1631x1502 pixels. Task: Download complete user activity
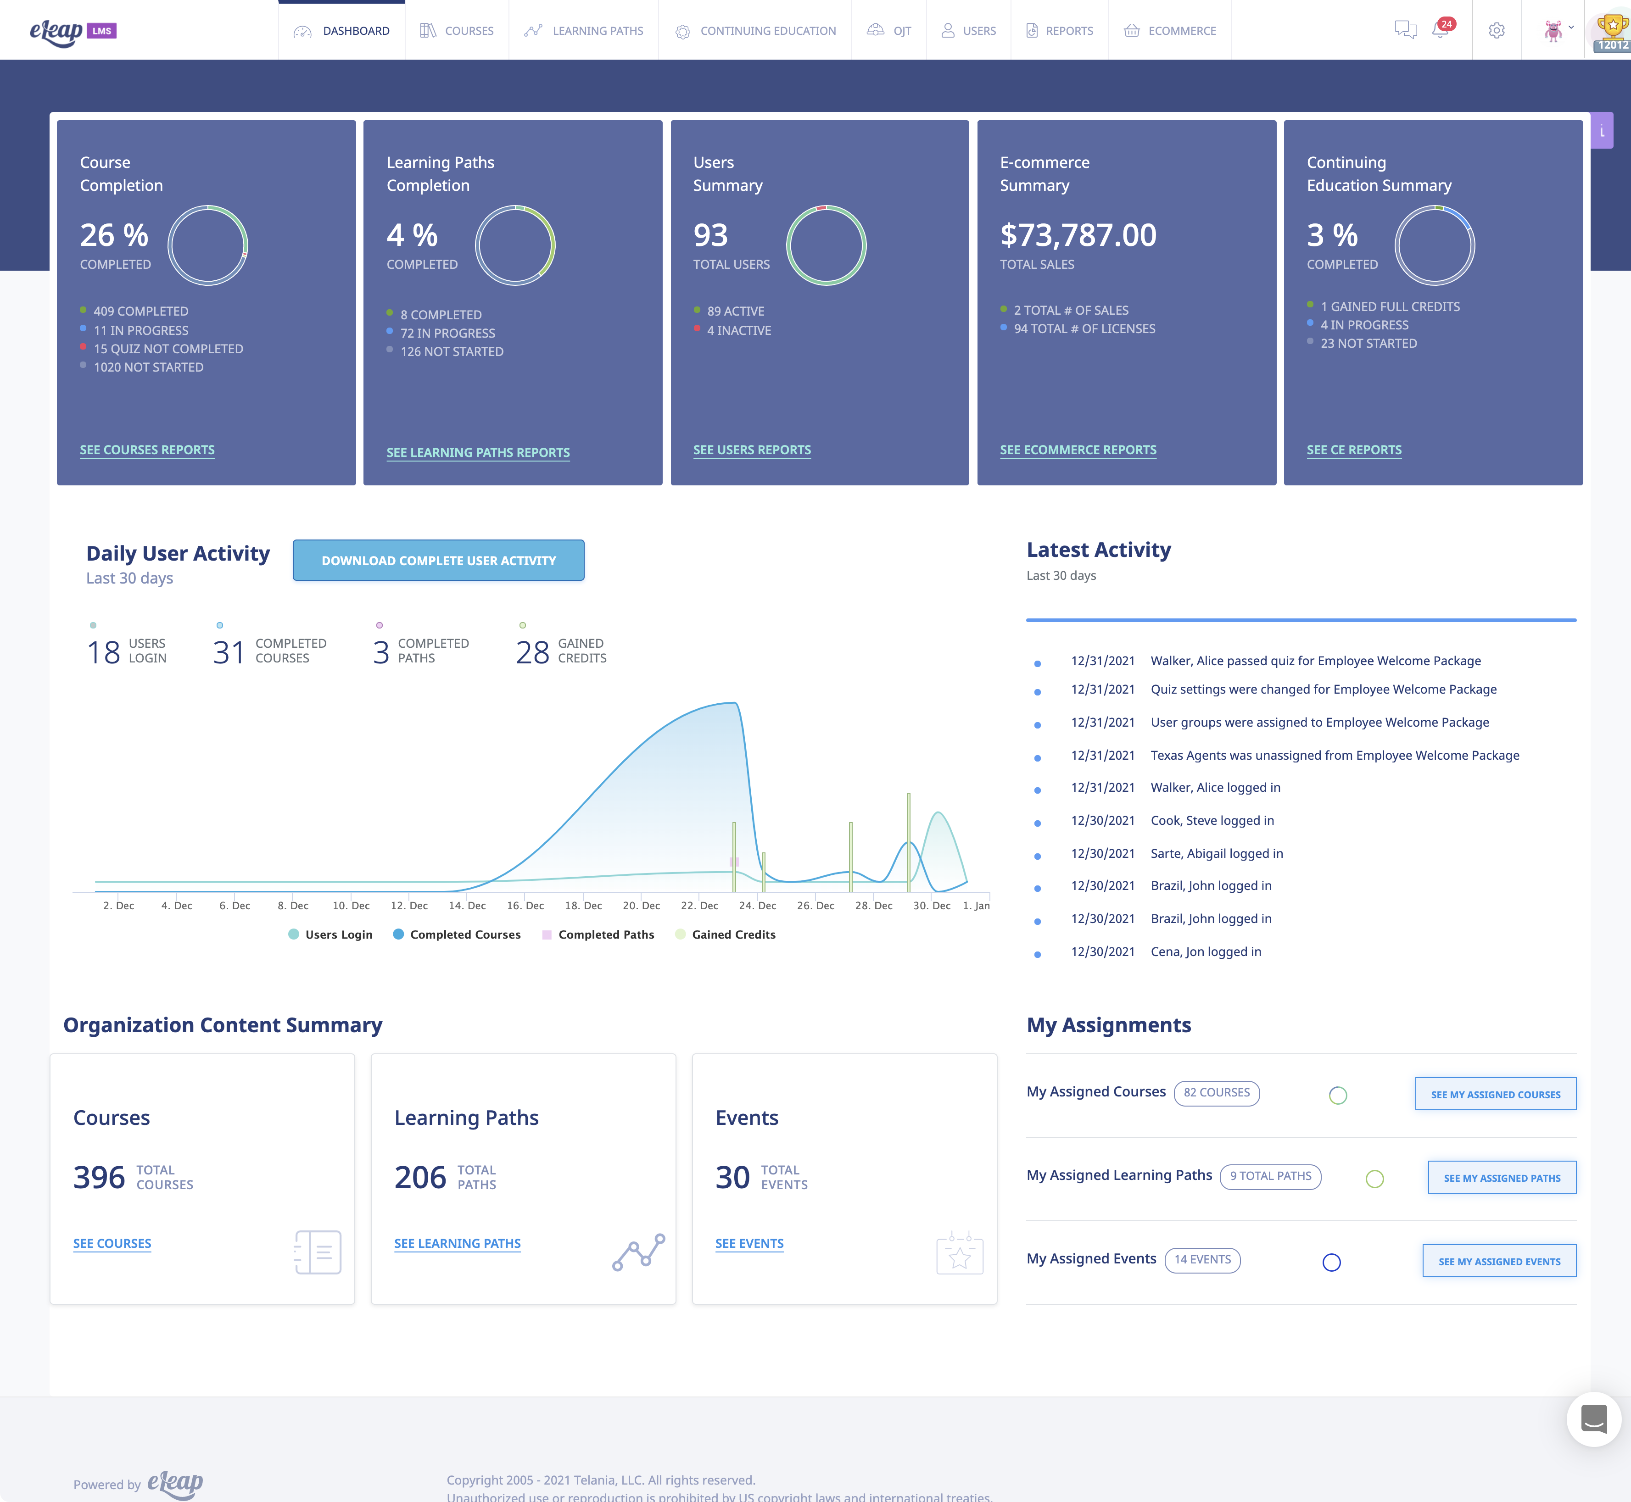point(438,561)
